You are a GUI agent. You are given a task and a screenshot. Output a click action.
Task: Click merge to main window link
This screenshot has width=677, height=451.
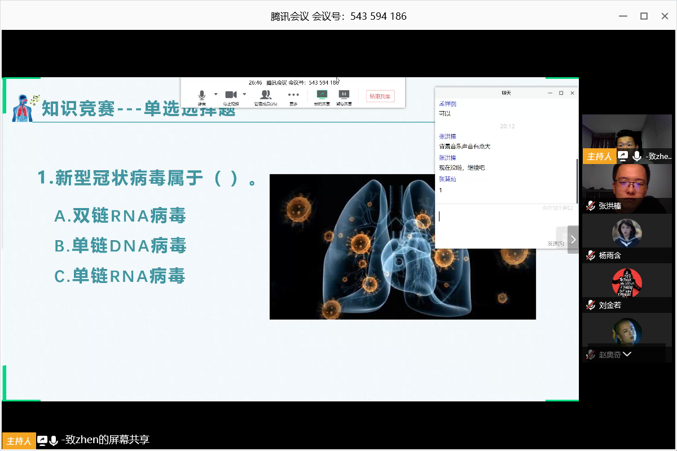click(557, 208)
